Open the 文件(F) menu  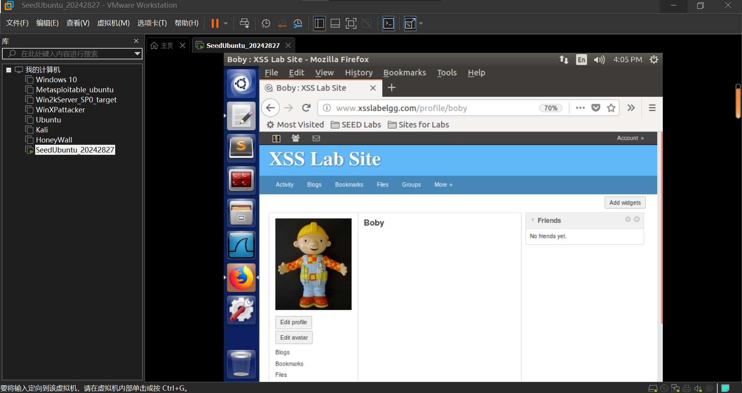click(17, 23)
